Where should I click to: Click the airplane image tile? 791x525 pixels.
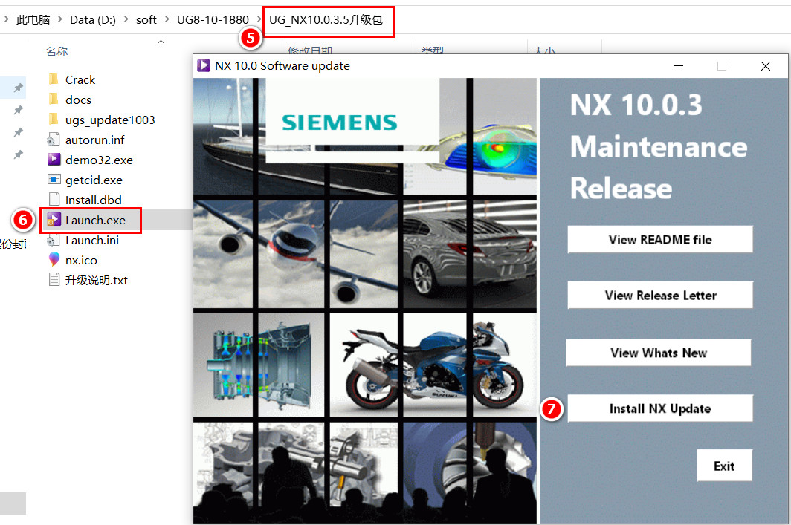296,255
